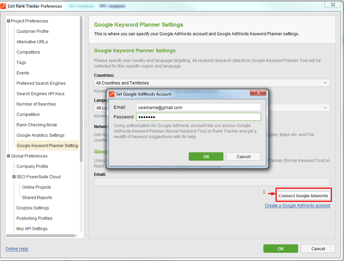The image size is (344, 261).
Task: Go to Competitors settings
Action: [x=28, y=52]
